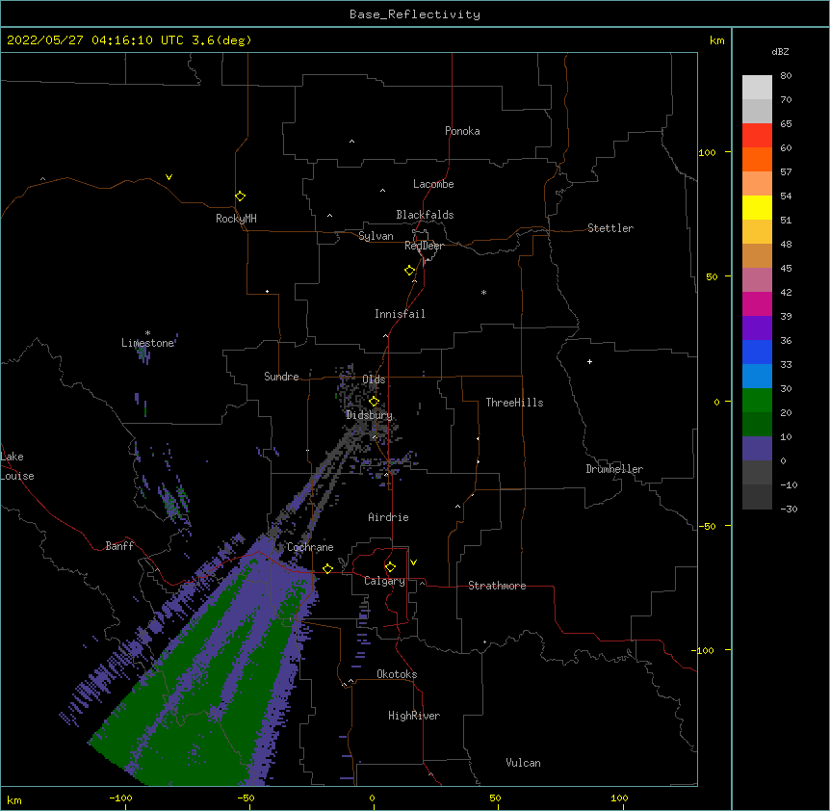The height and width of the screenshot is (811, 830).
Task: Click the Stettler city label
Action: [610, 228]
